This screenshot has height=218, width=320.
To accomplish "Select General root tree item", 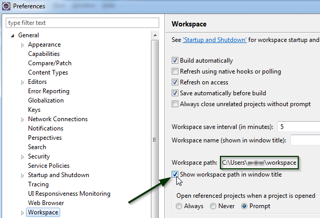I will 29,35.
